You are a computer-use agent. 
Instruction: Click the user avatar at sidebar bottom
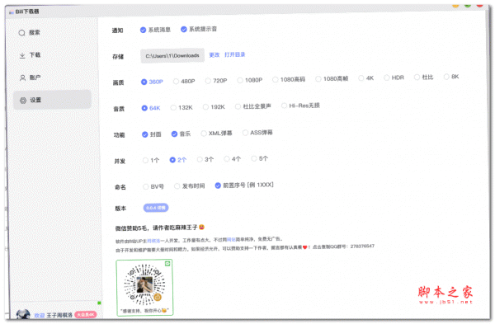[23, 315]
